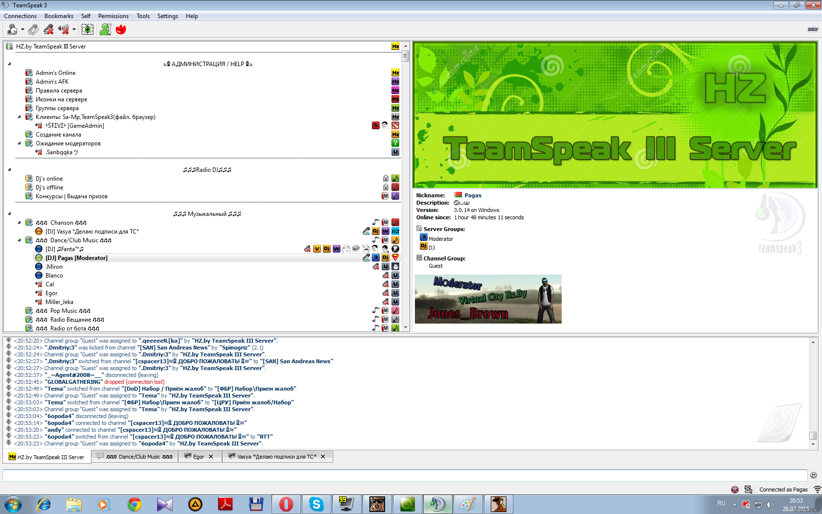The height and width of the screenshot is (514, 822).
Task: Click the V badge on the [DJ] Fanta row
Action: (317, 249)
